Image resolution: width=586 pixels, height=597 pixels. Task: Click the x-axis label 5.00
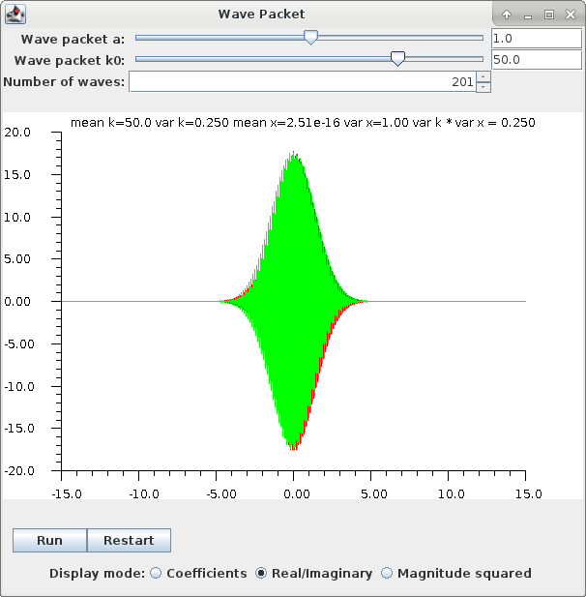(373, 493)
